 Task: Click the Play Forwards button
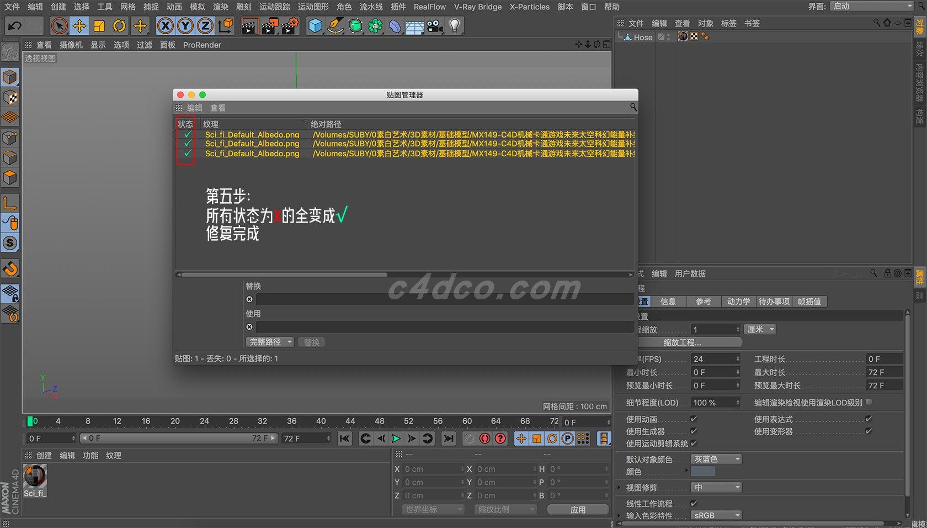(x=396, y=439)
